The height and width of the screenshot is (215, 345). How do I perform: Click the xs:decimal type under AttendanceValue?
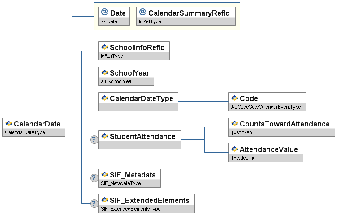pos(245,158)
